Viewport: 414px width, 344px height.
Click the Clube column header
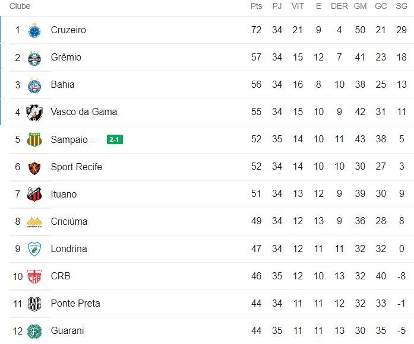pos(20,6)
